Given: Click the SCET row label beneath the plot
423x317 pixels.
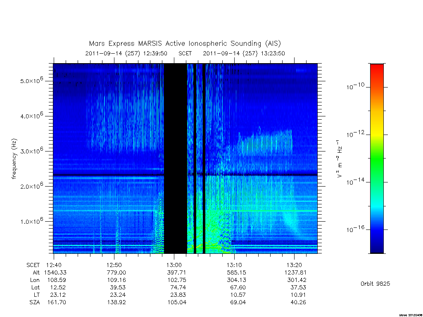Looking at the screenshot, I should click(x=33, y=265).
